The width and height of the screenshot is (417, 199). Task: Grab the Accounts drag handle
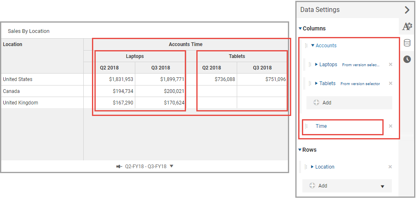[306, 46]
